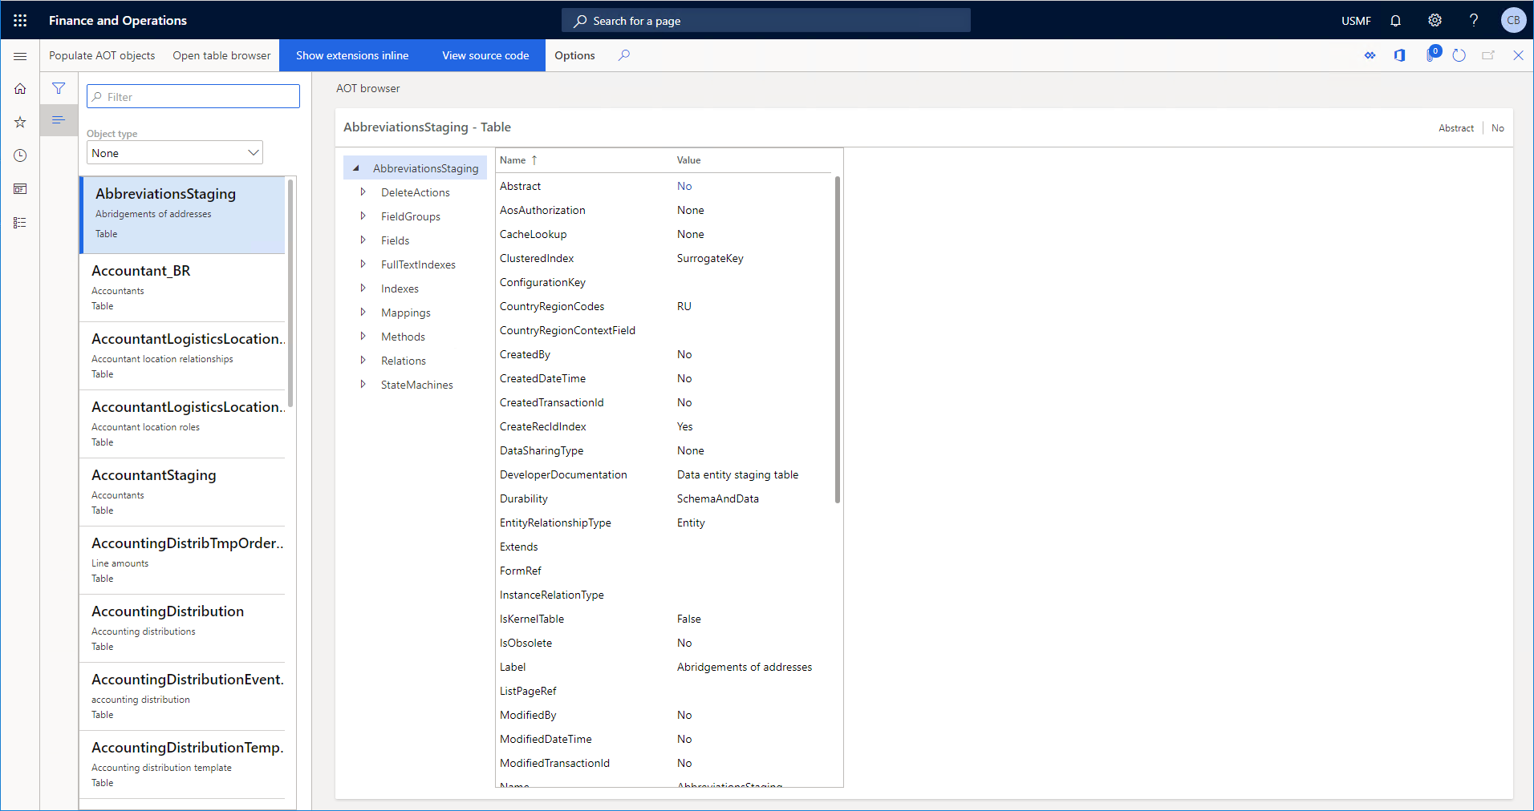
Task: Select AccountingDistribTmpOrder item
Action: click(x=182, y=559)
